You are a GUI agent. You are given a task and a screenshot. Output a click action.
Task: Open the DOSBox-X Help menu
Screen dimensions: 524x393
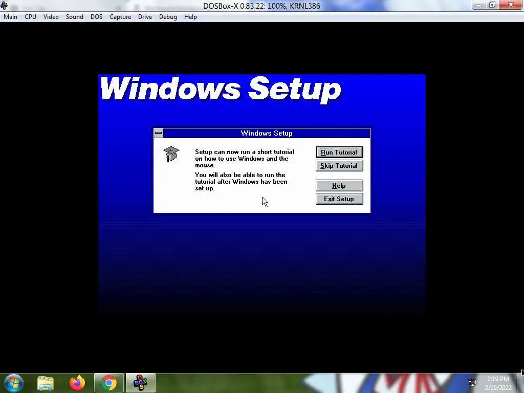pyautogui.click(x=190, y=17)
